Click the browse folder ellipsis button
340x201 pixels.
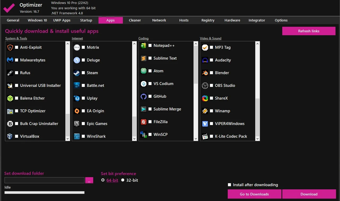click(89, 180)
